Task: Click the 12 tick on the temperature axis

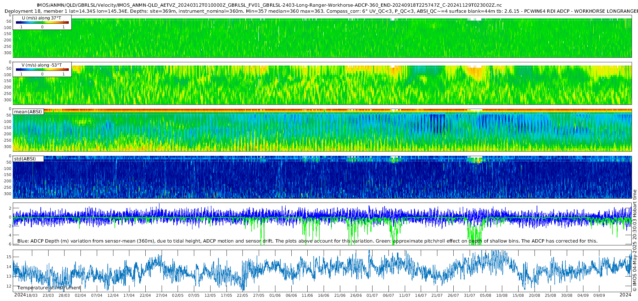Action: pos(9,286)
